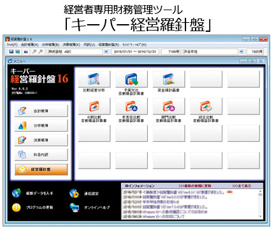Screen dimensions: 274x229
Task: Open the 会計帳簿(A) menu
Action: pyautogui.click(x=29, y=45)
